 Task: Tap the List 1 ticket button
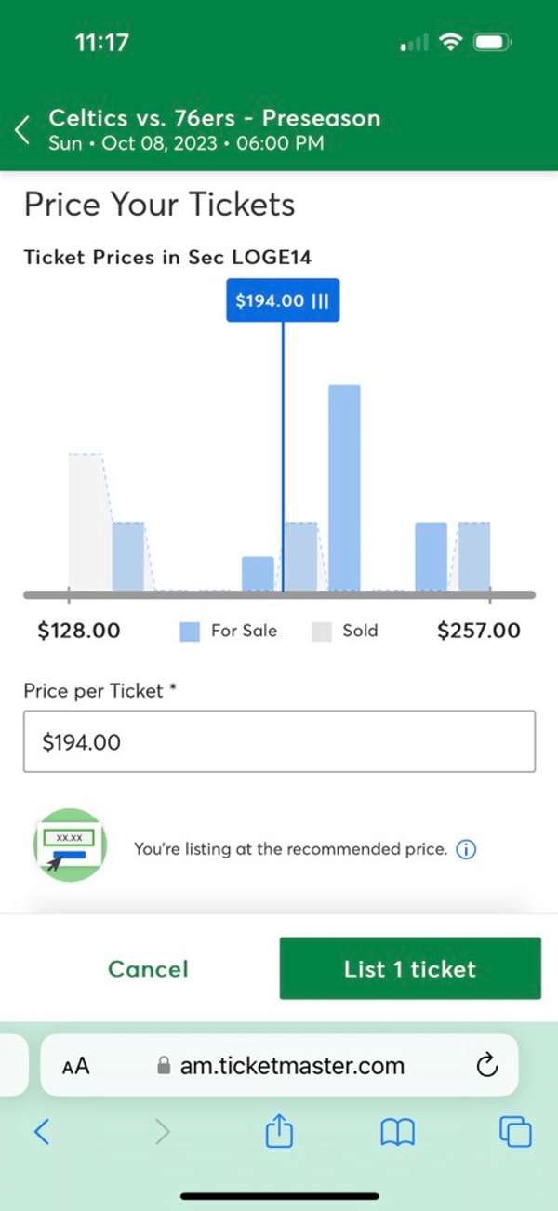[409, 967]
